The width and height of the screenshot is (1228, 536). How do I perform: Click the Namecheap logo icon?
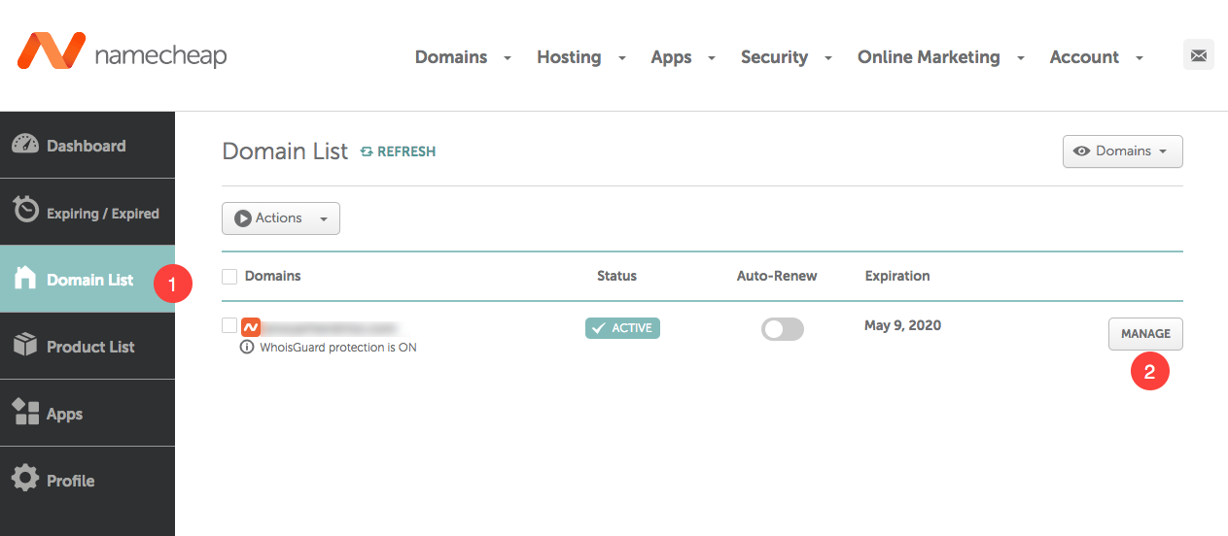click(x=51, y=51)
